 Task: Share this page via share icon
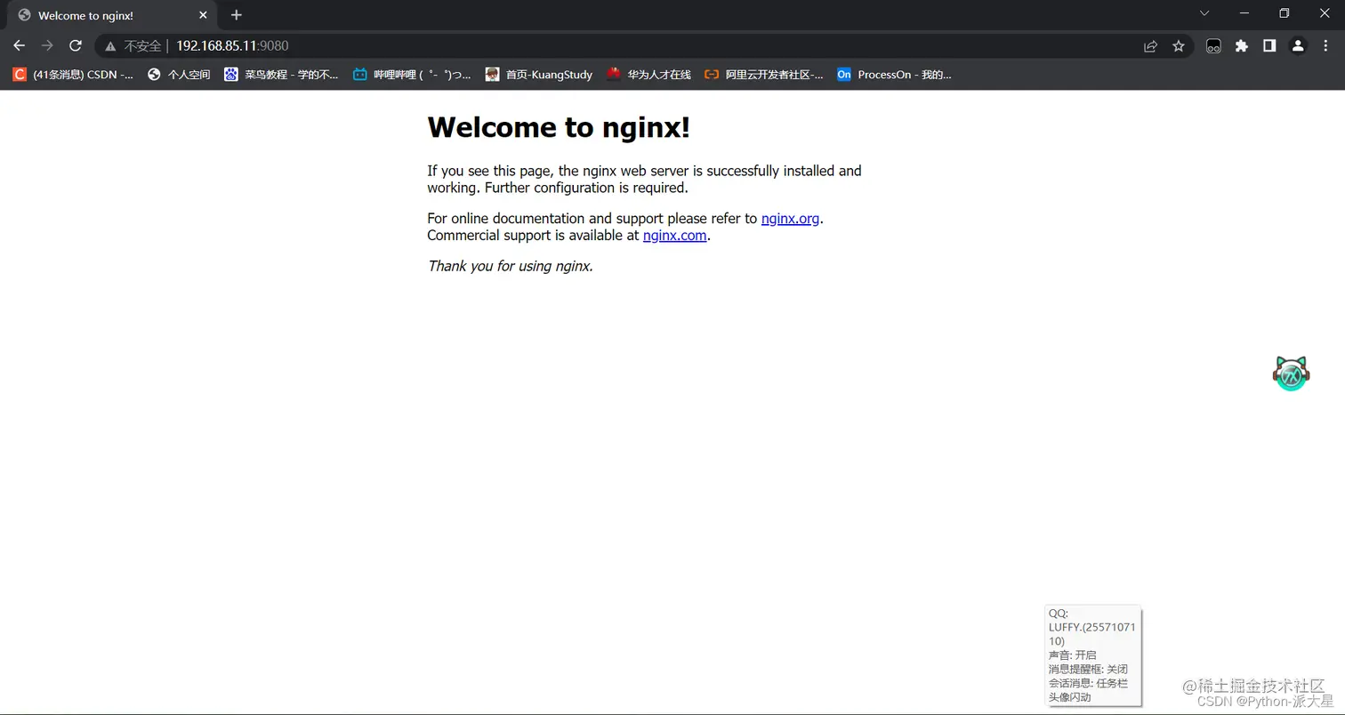(1150, 46)
